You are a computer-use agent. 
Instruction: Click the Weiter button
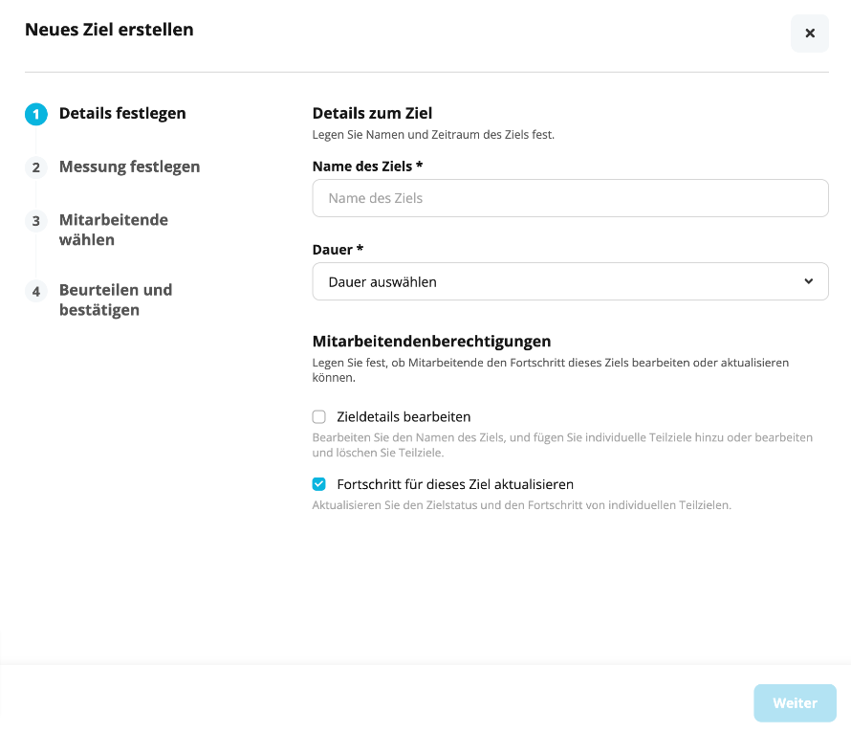click(x=795, y=703)
